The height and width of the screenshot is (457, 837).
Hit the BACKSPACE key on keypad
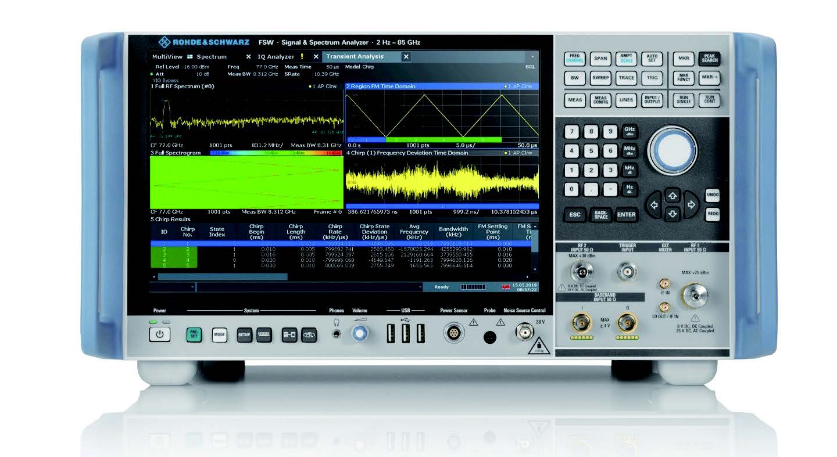click(x=600, y=215)
